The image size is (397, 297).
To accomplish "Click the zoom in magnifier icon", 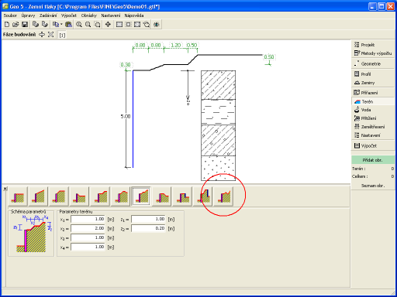I will tap(79, 25).
